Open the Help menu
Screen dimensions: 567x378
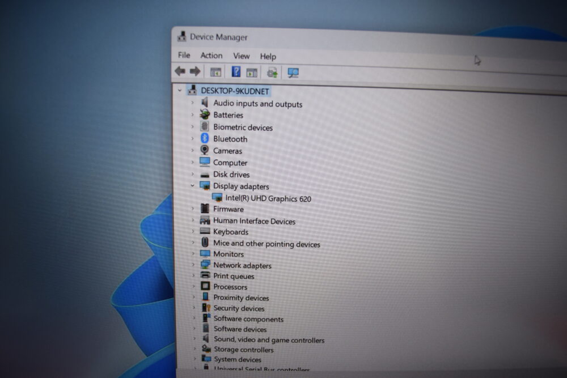tap(268, 56)
